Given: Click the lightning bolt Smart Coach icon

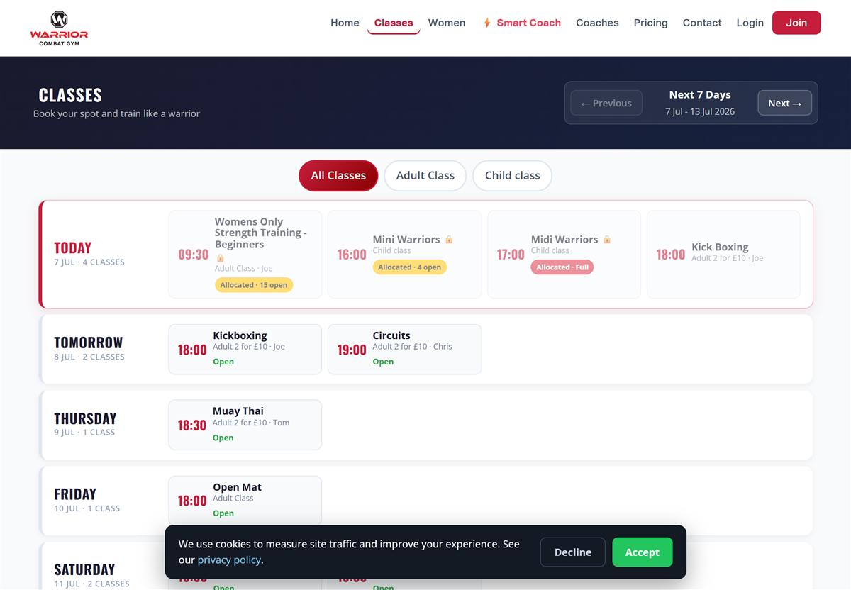Looking at the screenshot, I should [x=487, y=23].
